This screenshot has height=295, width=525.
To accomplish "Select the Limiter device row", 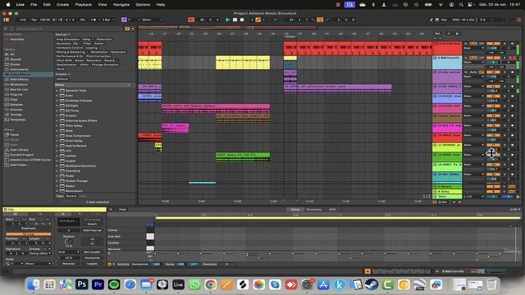I will [x=95, y=156].
